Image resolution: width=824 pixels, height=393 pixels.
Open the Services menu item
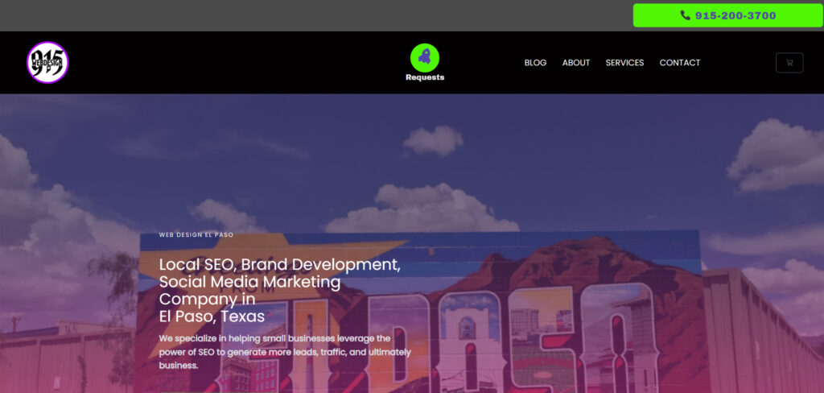pyautogui.click(x=624, y=63)
